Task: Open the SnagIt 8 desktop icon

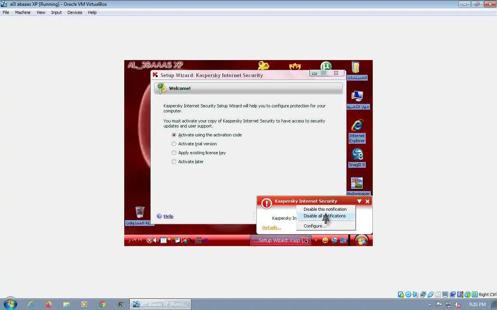Action: pyautogui.click(x=357, y=157)
